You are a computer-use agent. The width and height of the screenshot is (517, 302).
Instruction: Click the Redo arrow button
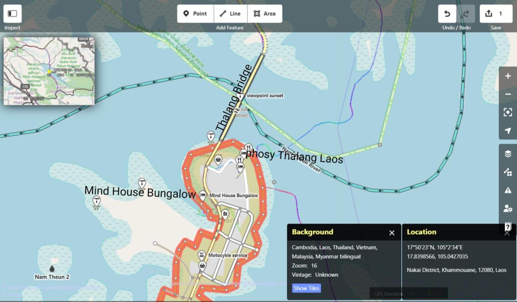point(466,13)
